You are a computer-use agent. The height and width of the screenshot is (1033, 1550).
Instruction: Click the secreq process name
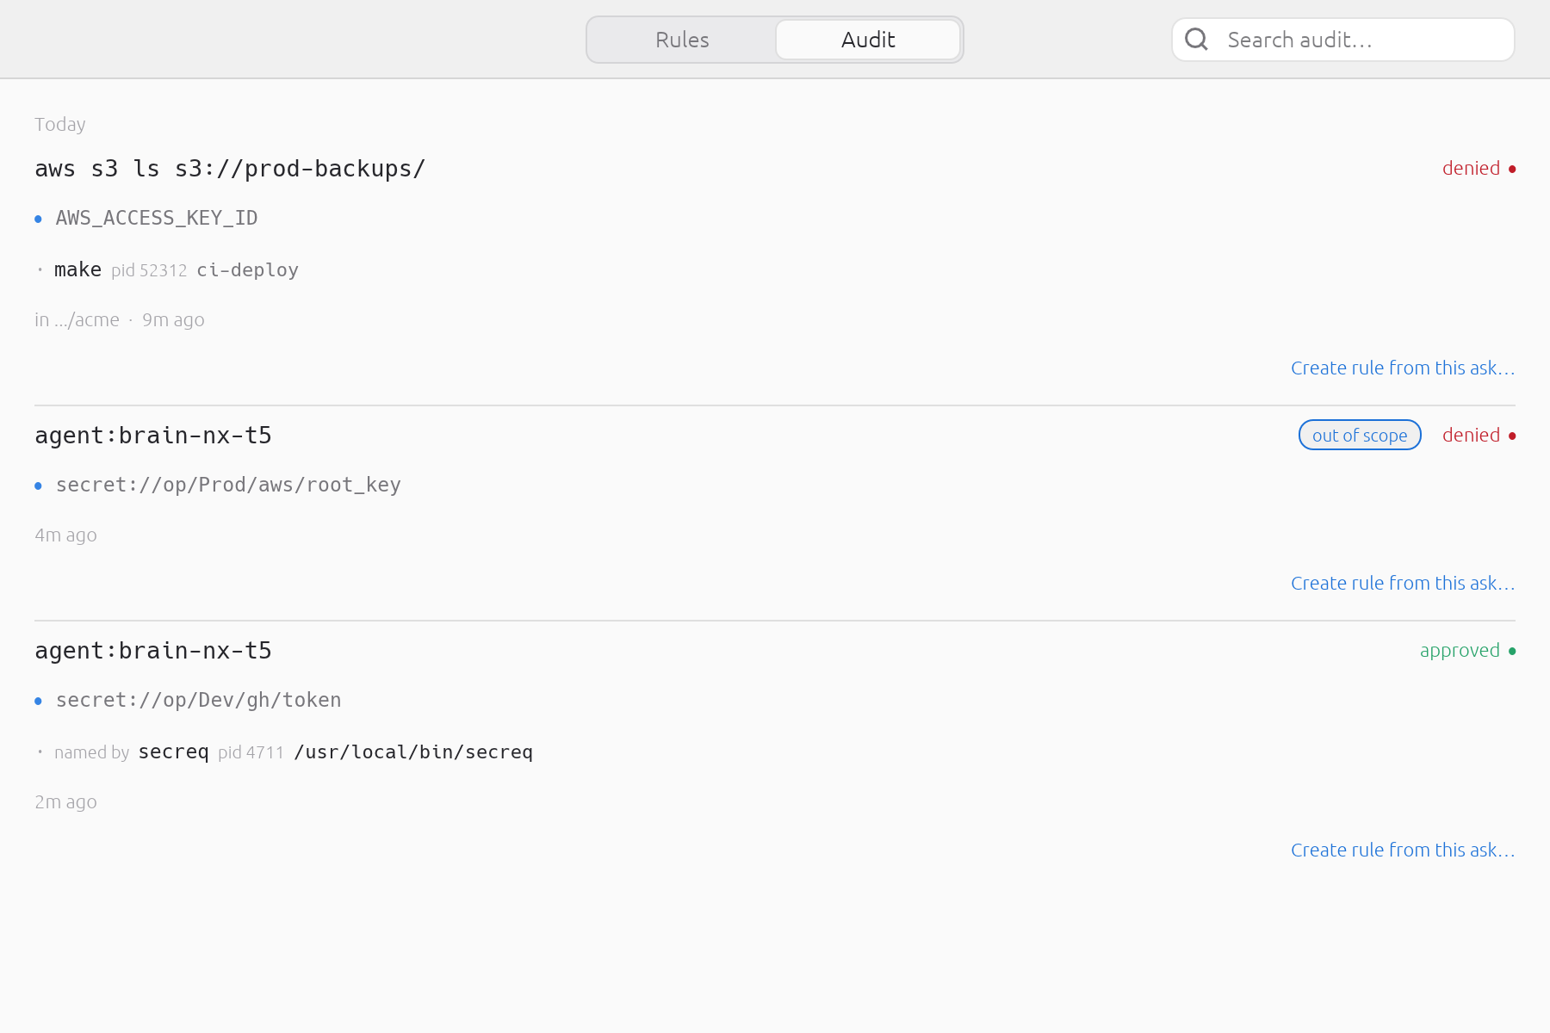pos(173,752)
